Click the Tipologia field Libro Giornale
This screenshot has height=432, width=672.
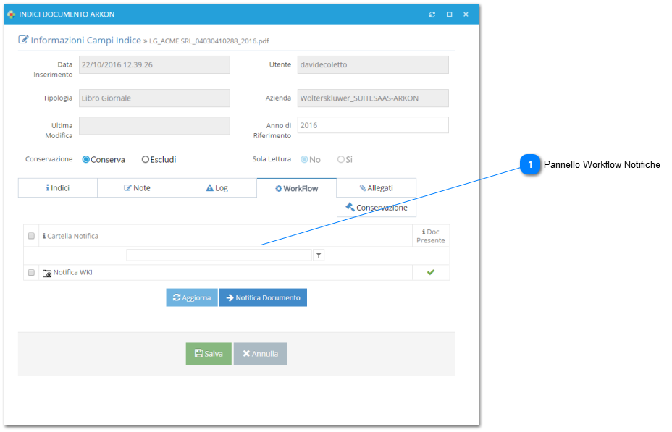pyautogui.click(x=154, y=98)
